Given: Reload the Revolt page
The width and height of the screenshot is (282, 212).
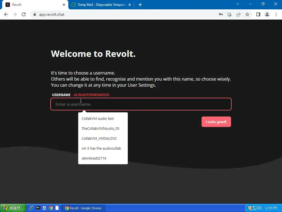Looking at the screenshot, I should click(24, 14).
